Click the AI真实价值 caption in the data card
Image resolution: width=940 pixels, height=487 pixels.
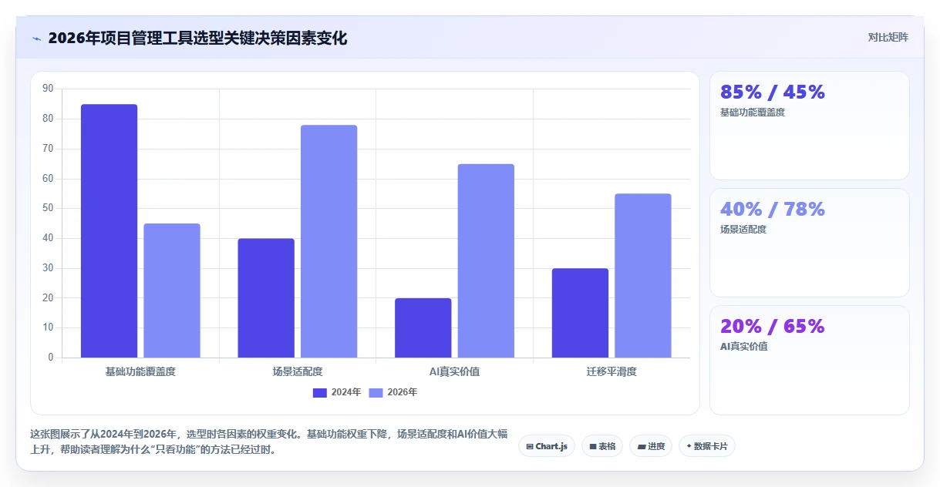[x=743, y=347]
